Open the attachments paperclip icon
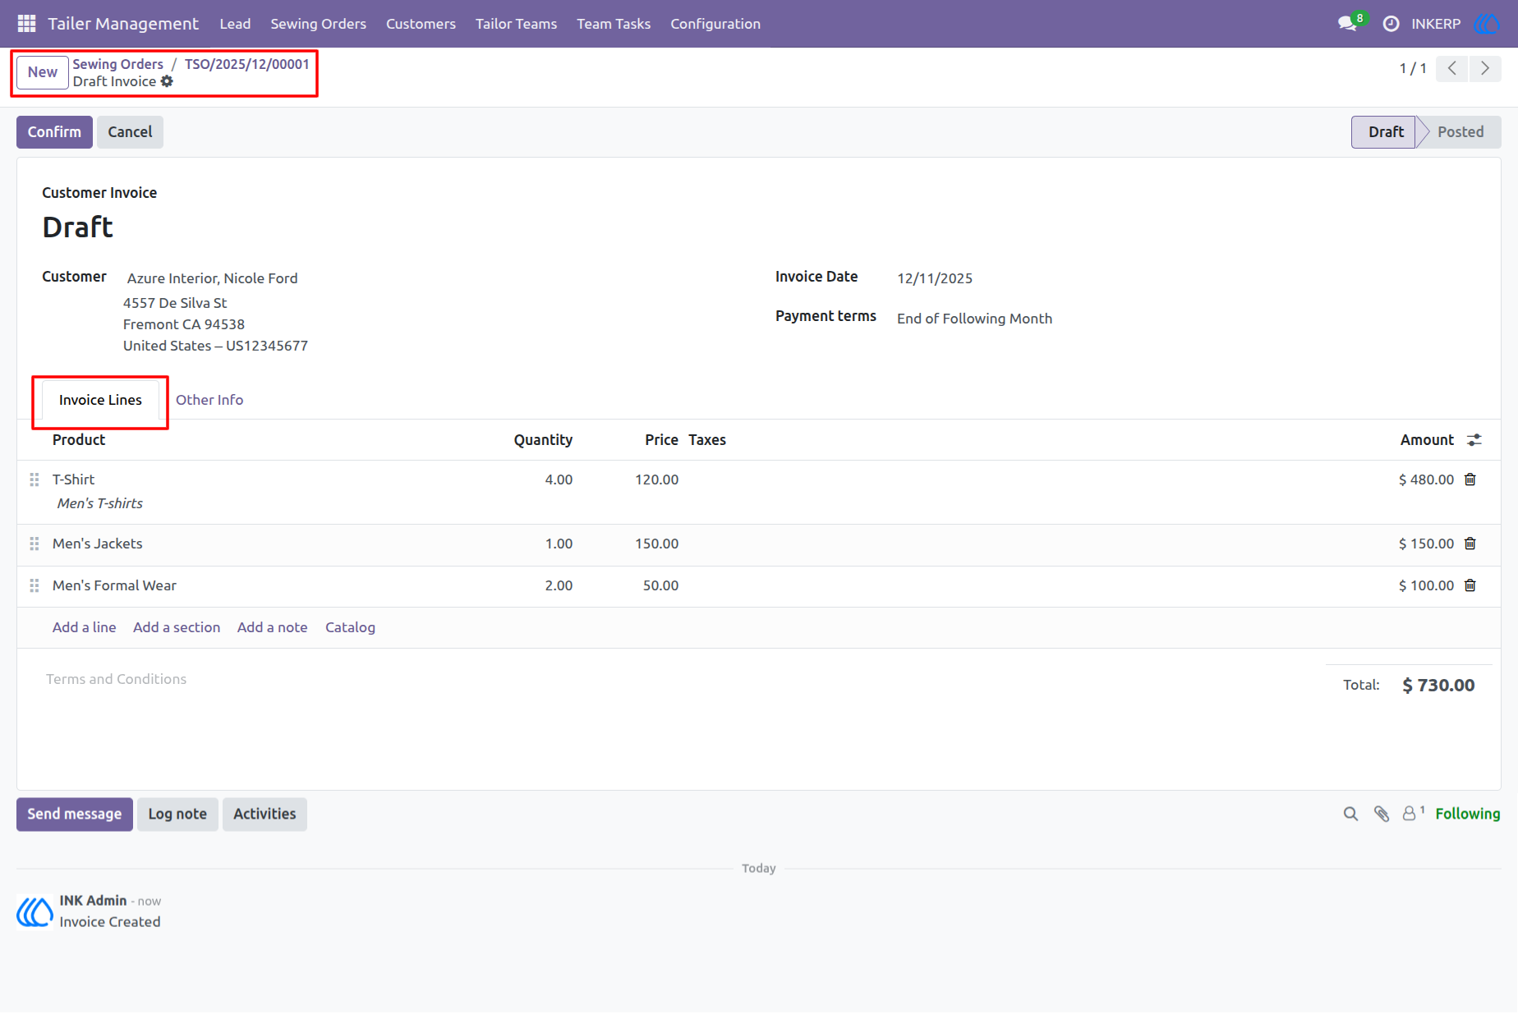The height and width of the screenshot is (1014, 1518). pyautogui.click(x=1382, y=814)
